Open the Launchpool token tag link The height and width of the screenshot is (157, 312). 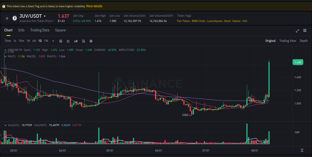215,21
